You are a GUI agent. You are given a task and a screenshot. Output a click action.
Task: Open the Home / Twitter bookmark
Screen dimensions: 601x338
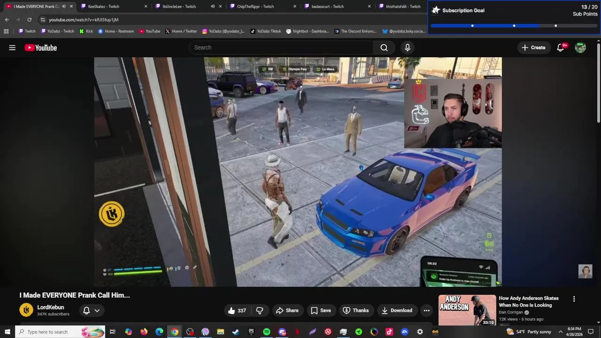pos(181,31)
